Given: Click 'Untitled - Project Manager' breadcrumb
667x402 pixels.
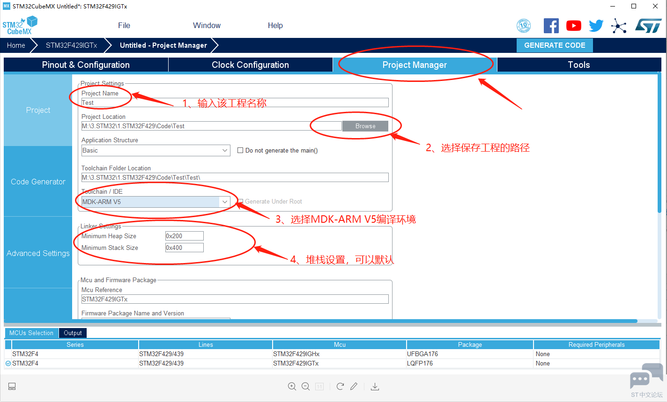Looking at the screenshot, I should (163, 45).
